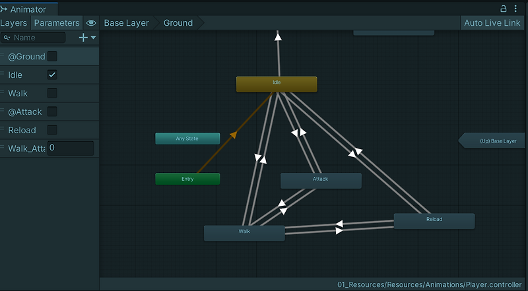Toggle the eye icon beside Parameters
The width and height of the screenshot is (528, 291).
tap(91, 23)
